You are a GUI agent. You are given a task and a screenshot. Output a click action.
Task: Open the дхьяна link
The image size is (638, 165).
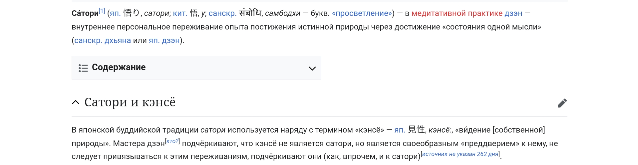(118, 40)
